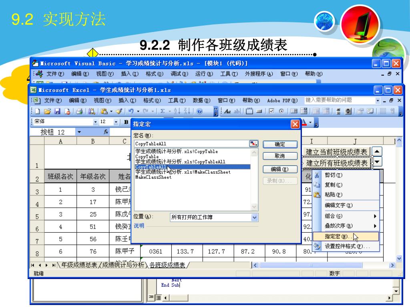Click the Undo arrow icon

coord(131,112)
